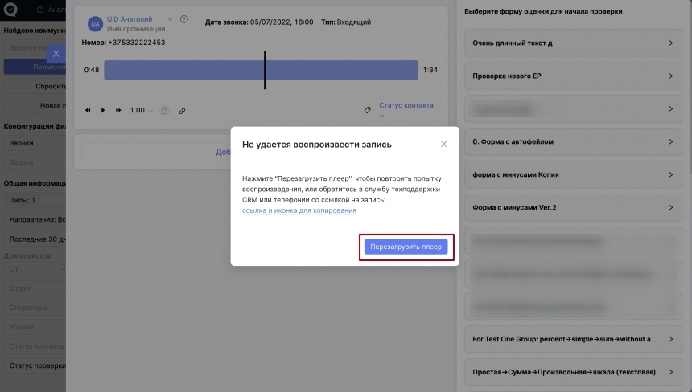Click the play button in audio player
This screenshot has height=392, width=692.
pyautogui.click(x=103, y=111)
